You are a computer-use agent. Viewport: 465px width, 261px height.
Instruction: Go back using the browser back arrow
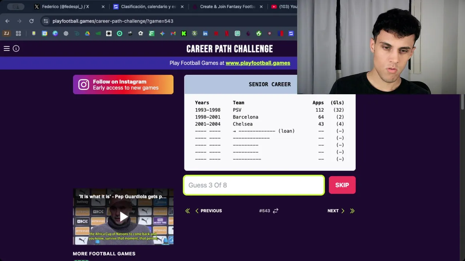point(7,21)
